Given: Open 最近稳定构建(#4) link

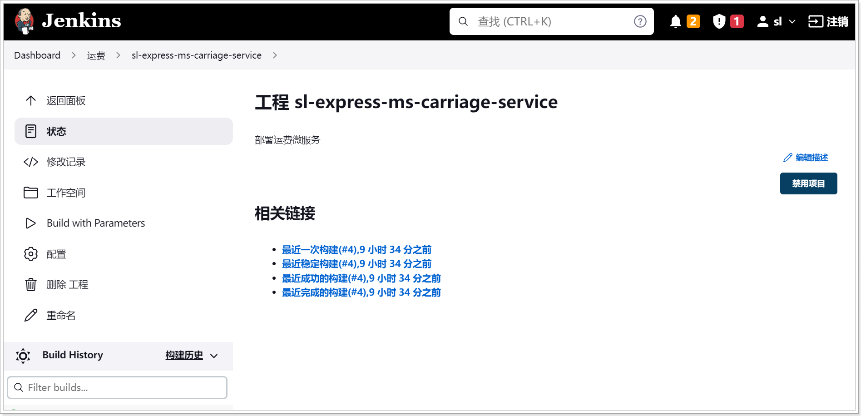Looking at the screenshot, I should tap(356, 264).
